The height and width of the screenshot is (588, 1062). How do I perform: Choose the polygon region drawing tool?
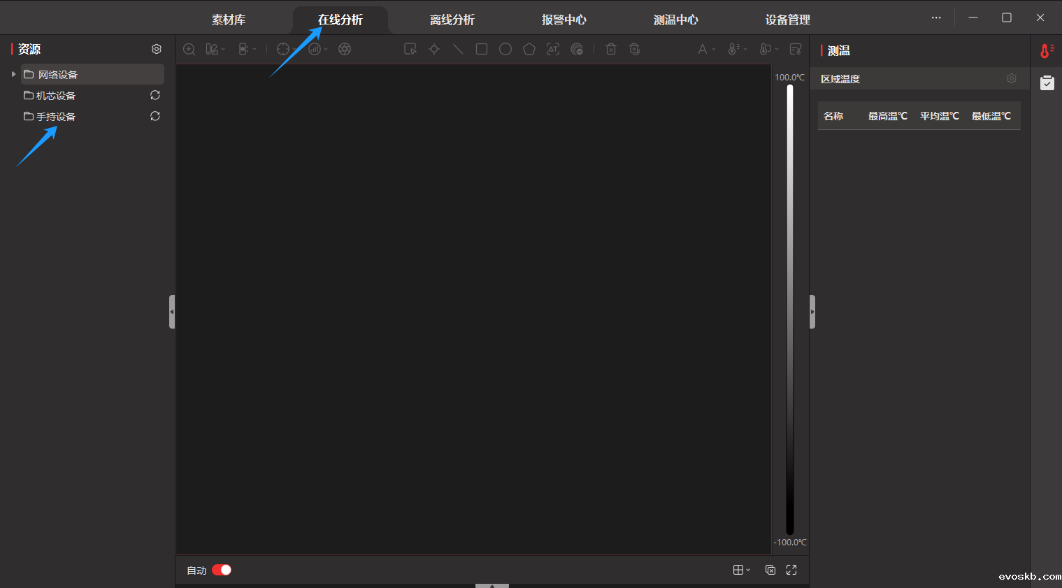coord(529,49)
